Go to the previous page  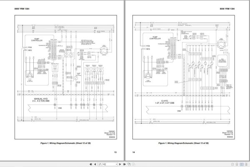[x=95, y=164]
